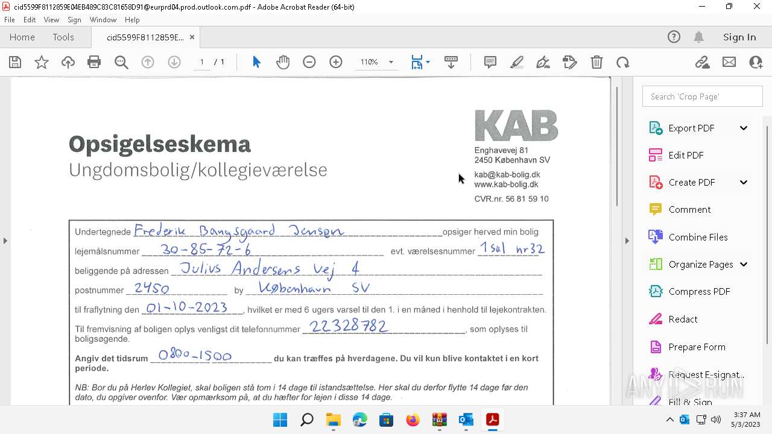The width and height of the screenshot is (772, 434).
Task: Open notifications bell icon
Action: (699, 37)
